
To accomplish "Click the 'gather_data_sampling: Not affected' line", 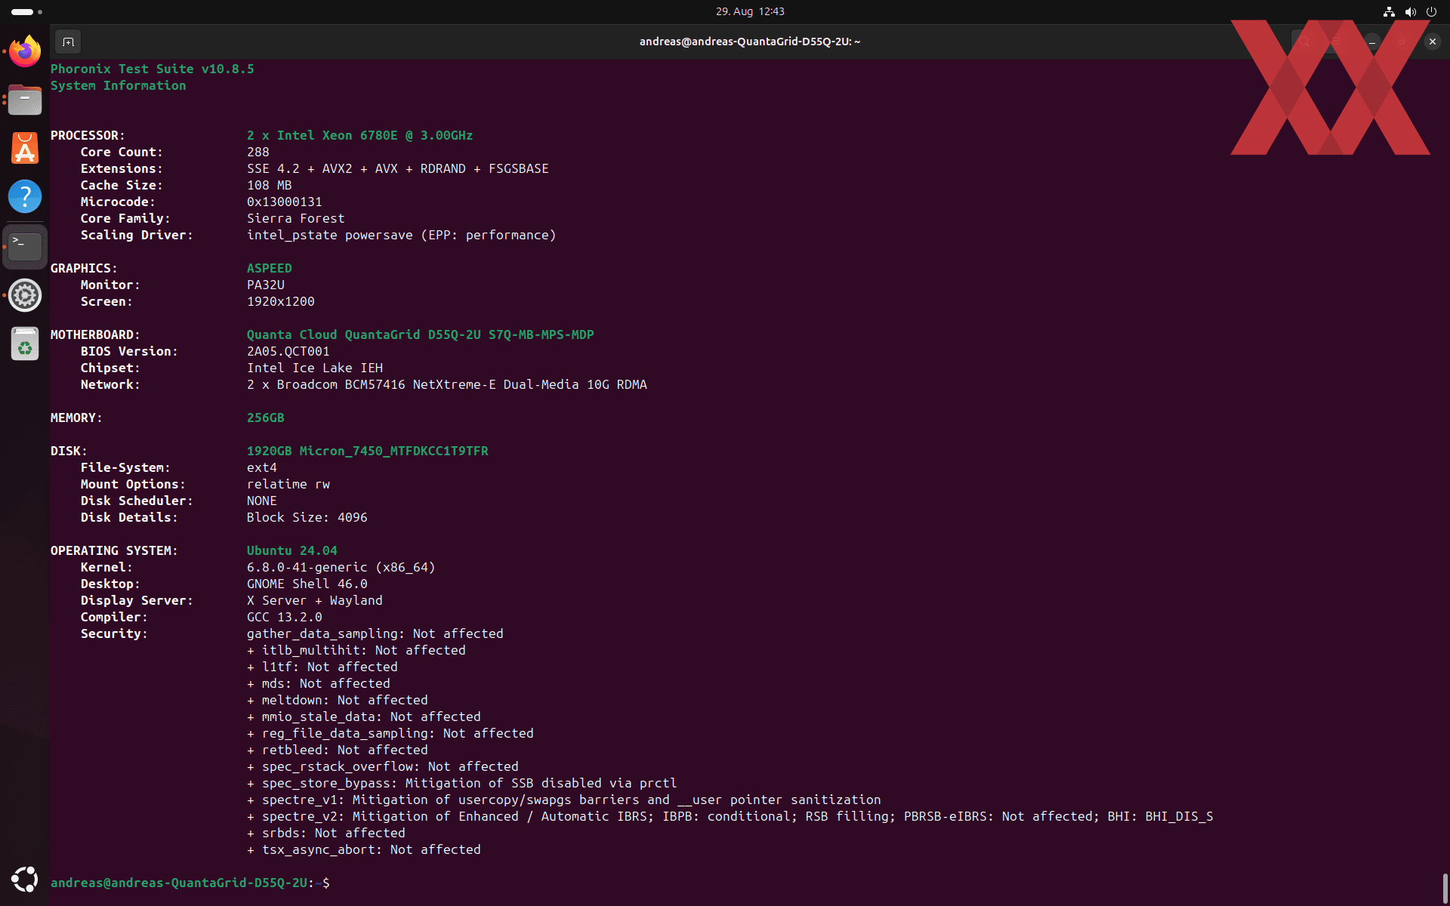I will [x=375, y=633].
